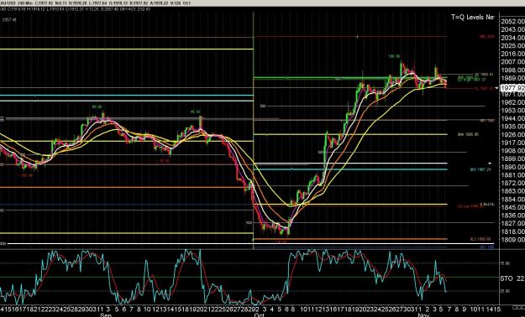Click the 1908.00 price axis label
The height and width of the screenshot is (317, 525).
tap(513, 151)
